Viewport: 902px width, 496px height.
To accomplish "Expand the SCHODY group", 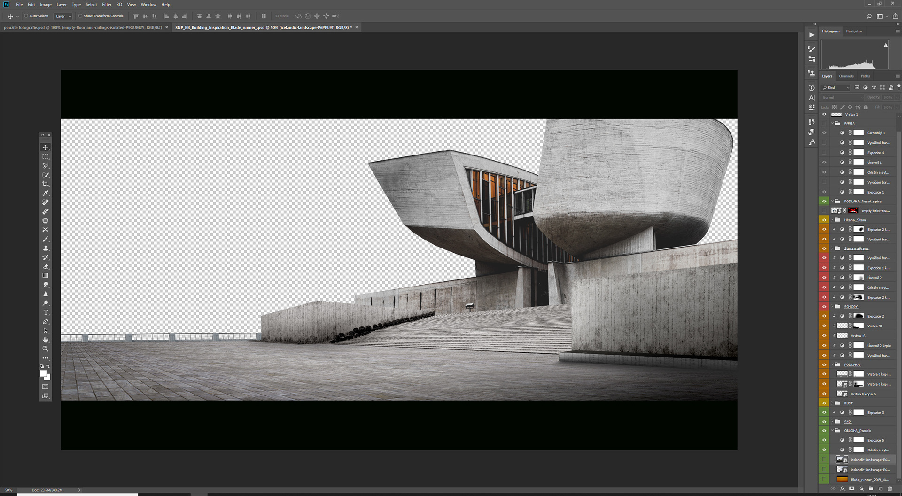I will pyautogui.click(x=832, y=307).
